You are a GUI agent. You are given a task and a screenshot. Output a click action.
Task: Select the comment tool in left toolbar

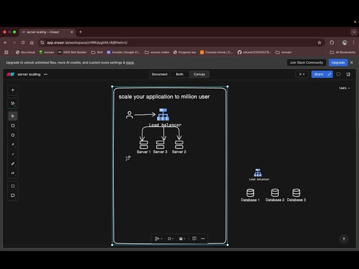tap(13, 196)
